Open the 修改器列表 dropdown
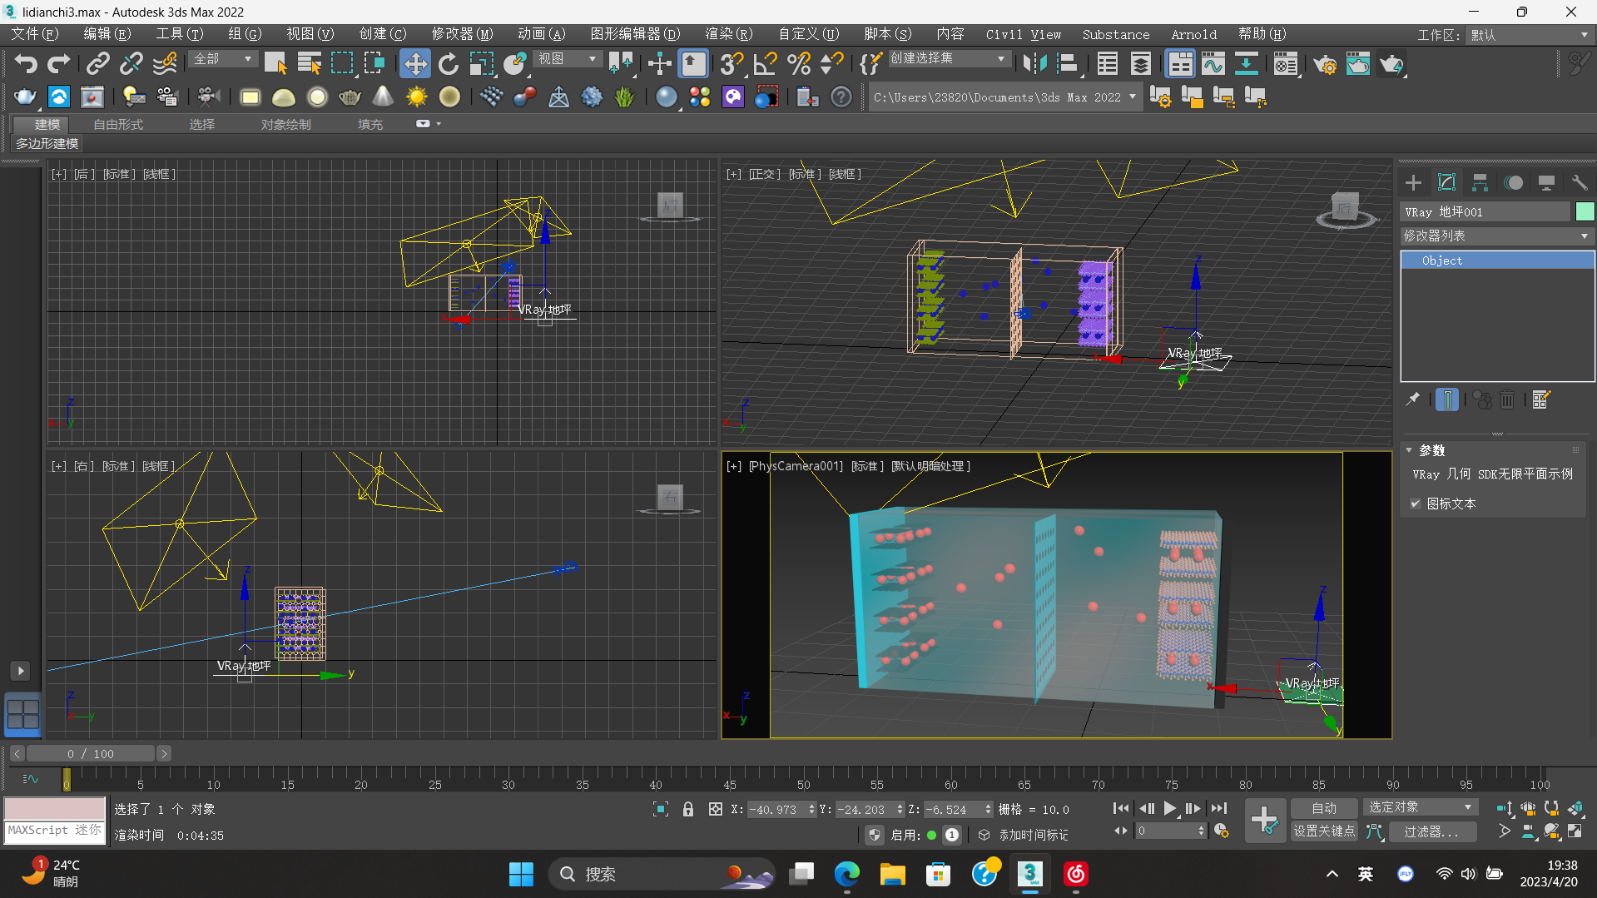 coord(1497,236)
